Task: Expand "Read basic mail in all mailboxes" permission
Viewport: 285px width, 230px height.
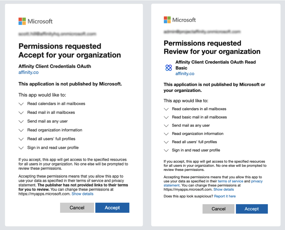Action: point(166,117)
